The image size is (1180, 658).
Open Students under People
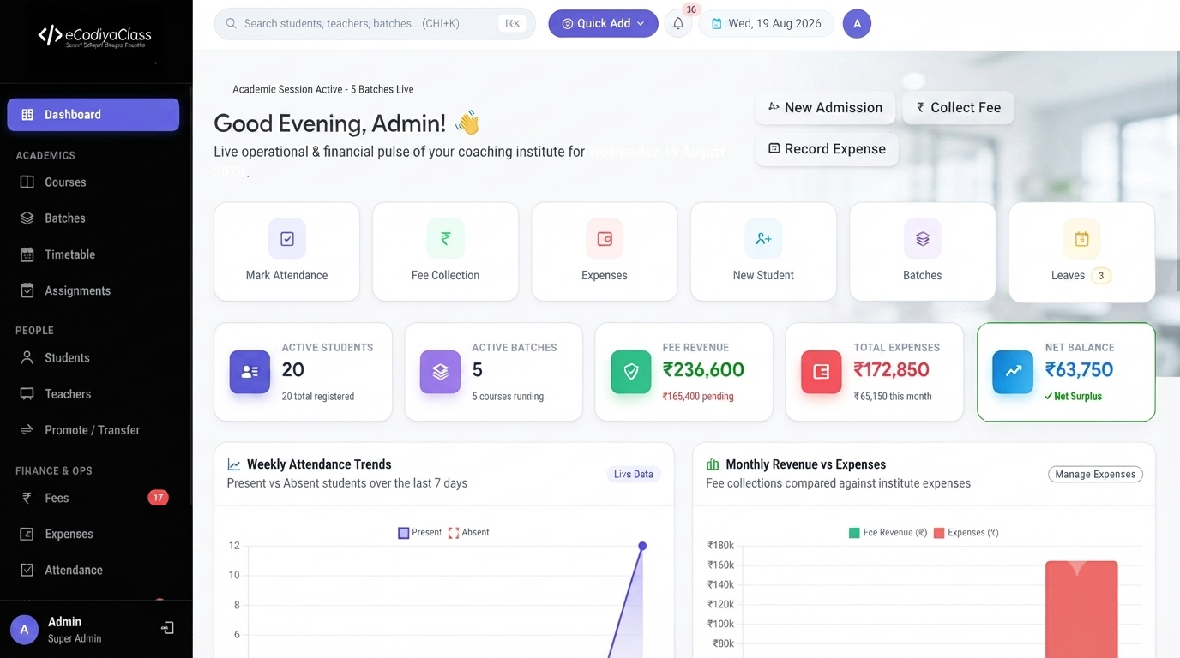tap(93, 358)
